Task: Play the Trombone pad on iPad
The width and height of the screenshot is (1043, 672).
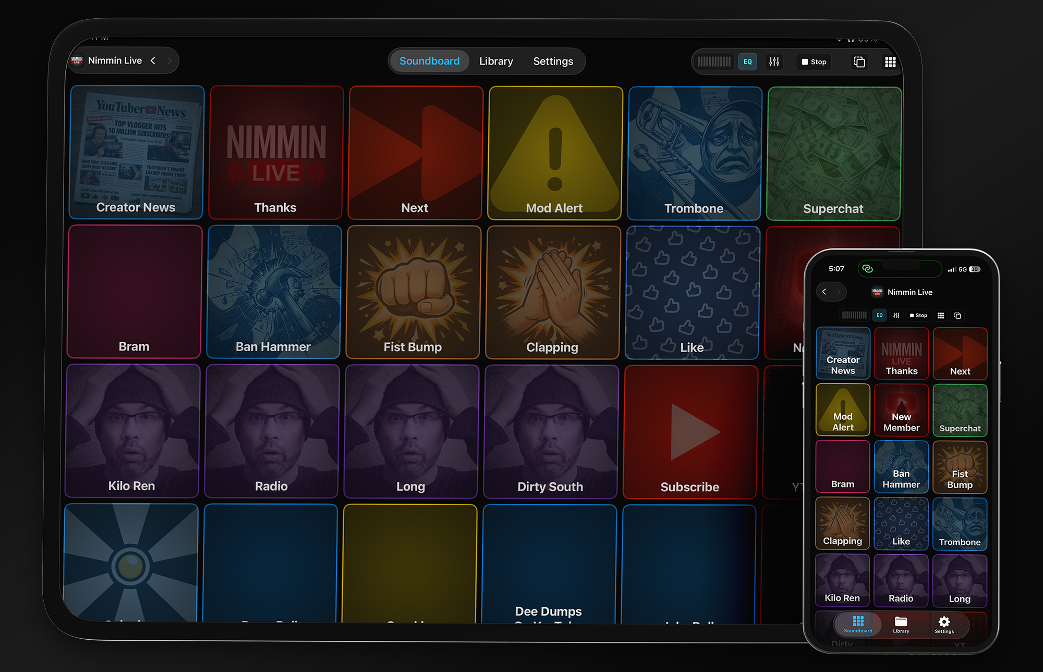Action: [x=695, y=154]
